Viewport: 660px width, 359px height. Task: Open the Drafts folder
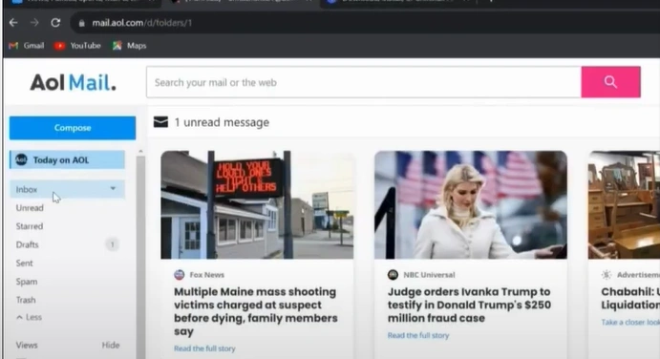pos(27,244)
